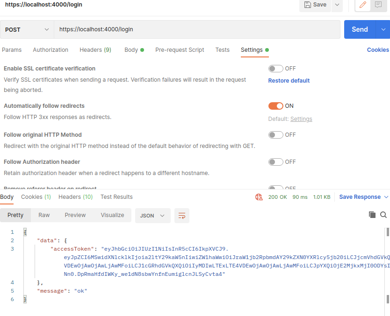
Task: Click the blue Send button
Action: click(360, 29)
